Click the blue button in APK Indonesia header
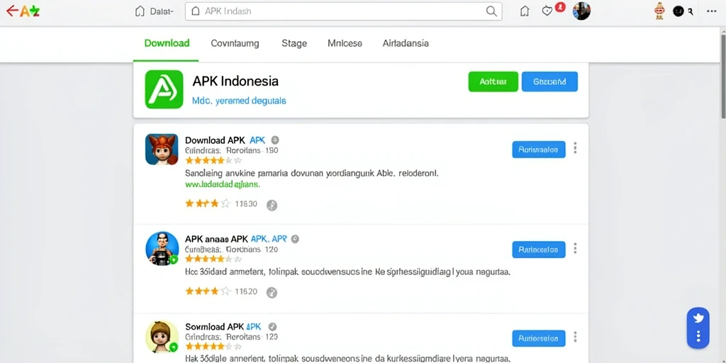Viewport: 726px width, 363px height. [549, 82]
